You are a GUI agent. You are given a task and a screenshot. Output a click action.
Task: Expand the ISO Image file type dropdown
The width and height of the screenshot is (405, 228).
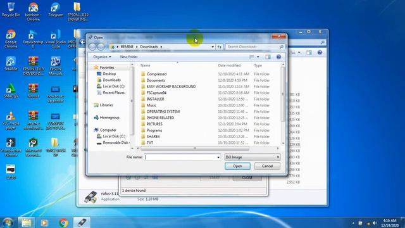(x=278, y=157)
